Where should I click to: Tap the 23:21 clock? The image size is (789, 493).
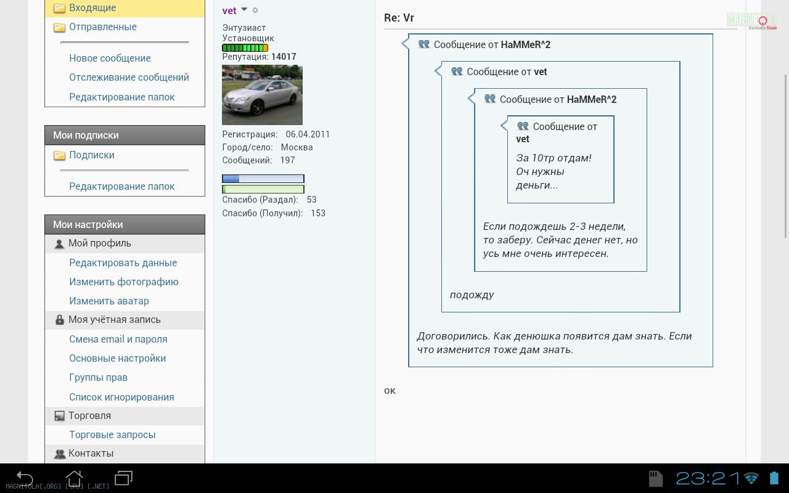pyautogui.click(x=708, y=478)
